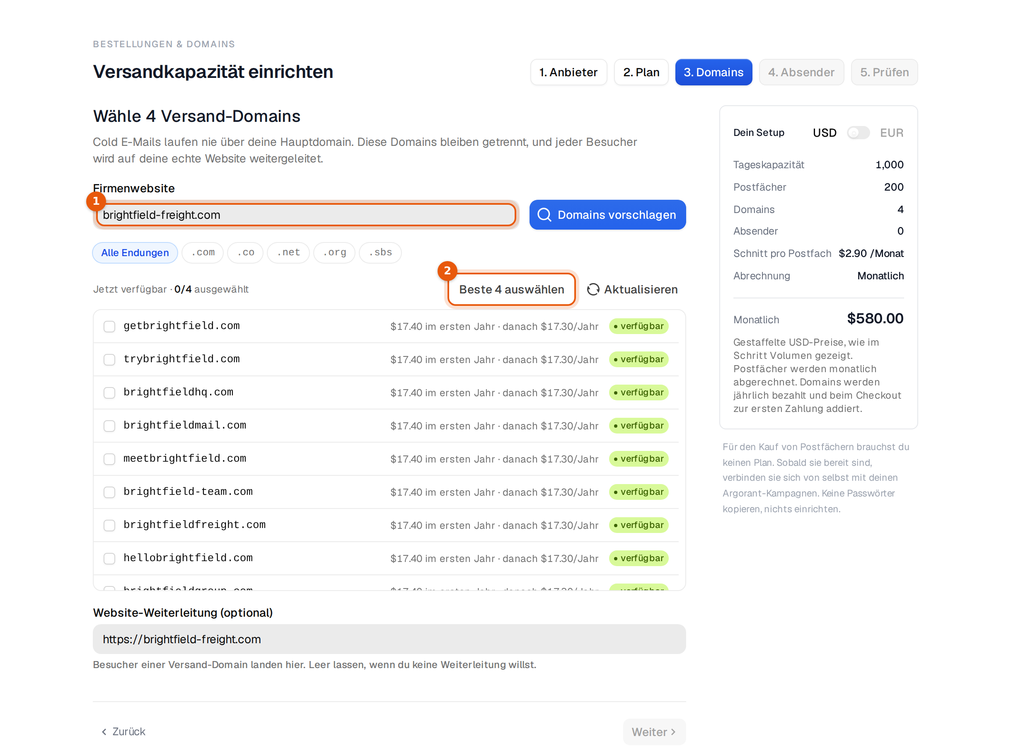Select the hellobrightfield.com checkbox
Image resolution: width=1011 pixels, height=746 pixels.
click(109, 559)
